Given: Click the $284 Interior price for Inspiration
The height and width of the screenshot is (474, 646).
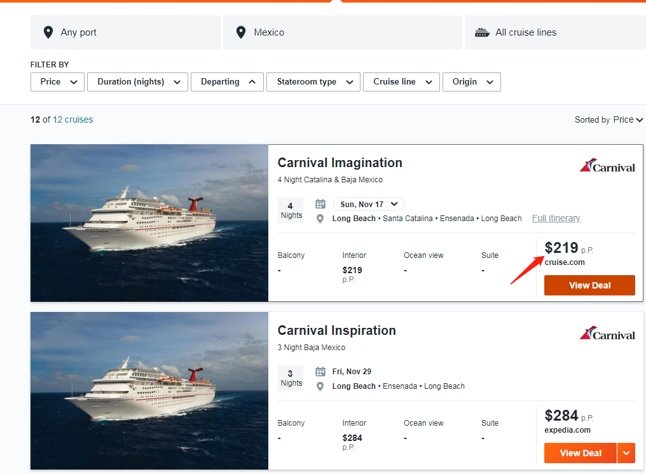Looking at the screenshot, I should [x=352, y=438].
